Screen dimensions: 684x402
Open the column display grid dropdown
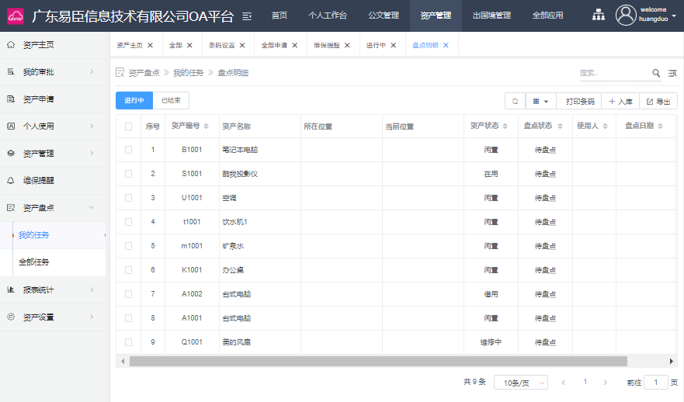click(540, 101)
